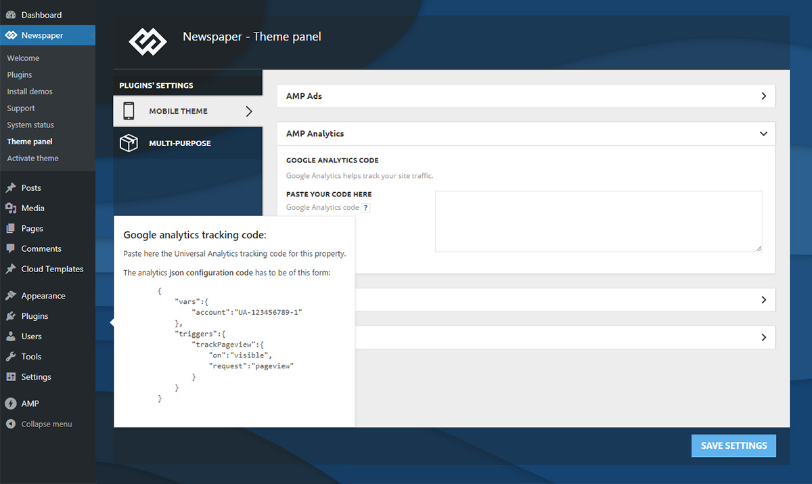Go to the AMP menu
This screenshot has height=484, width=812.
[47, 403]
